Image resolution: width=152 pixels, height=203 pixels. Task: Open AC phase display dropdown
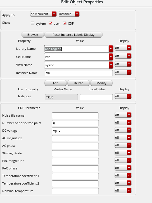[x=123, y=145]
